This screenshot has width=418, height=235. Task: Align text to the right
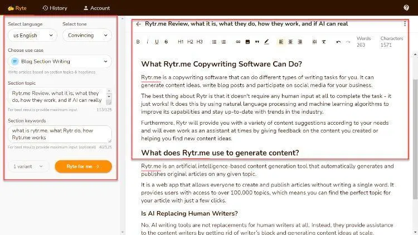coord(300,42)
